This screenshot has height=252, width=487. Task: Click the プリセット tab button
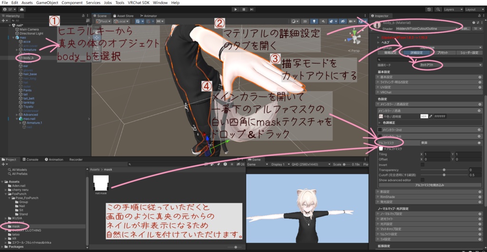tap(443, 52)
